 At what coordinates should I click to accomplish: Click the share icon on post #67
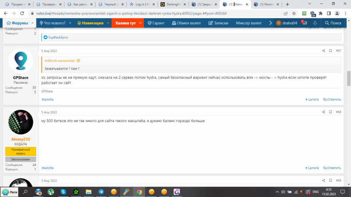[x=323, y=51]
